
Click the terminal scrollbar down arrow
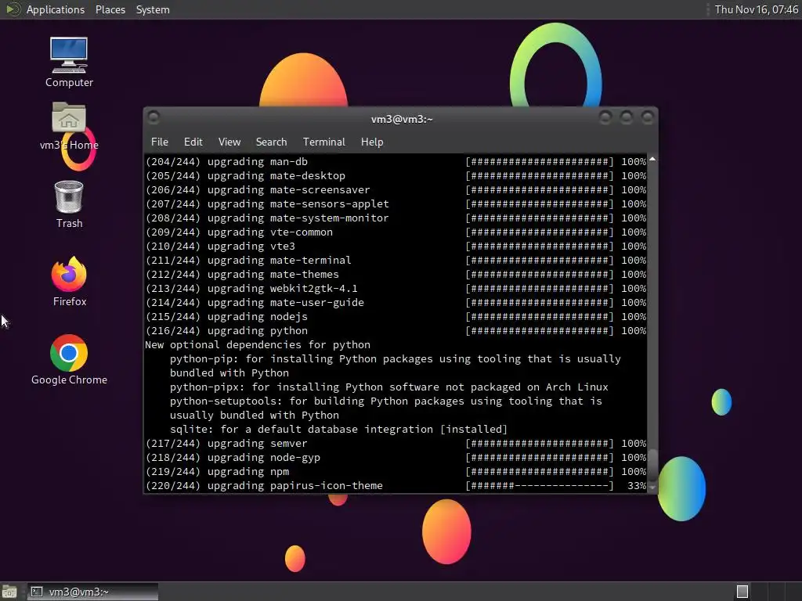[652, 488]
